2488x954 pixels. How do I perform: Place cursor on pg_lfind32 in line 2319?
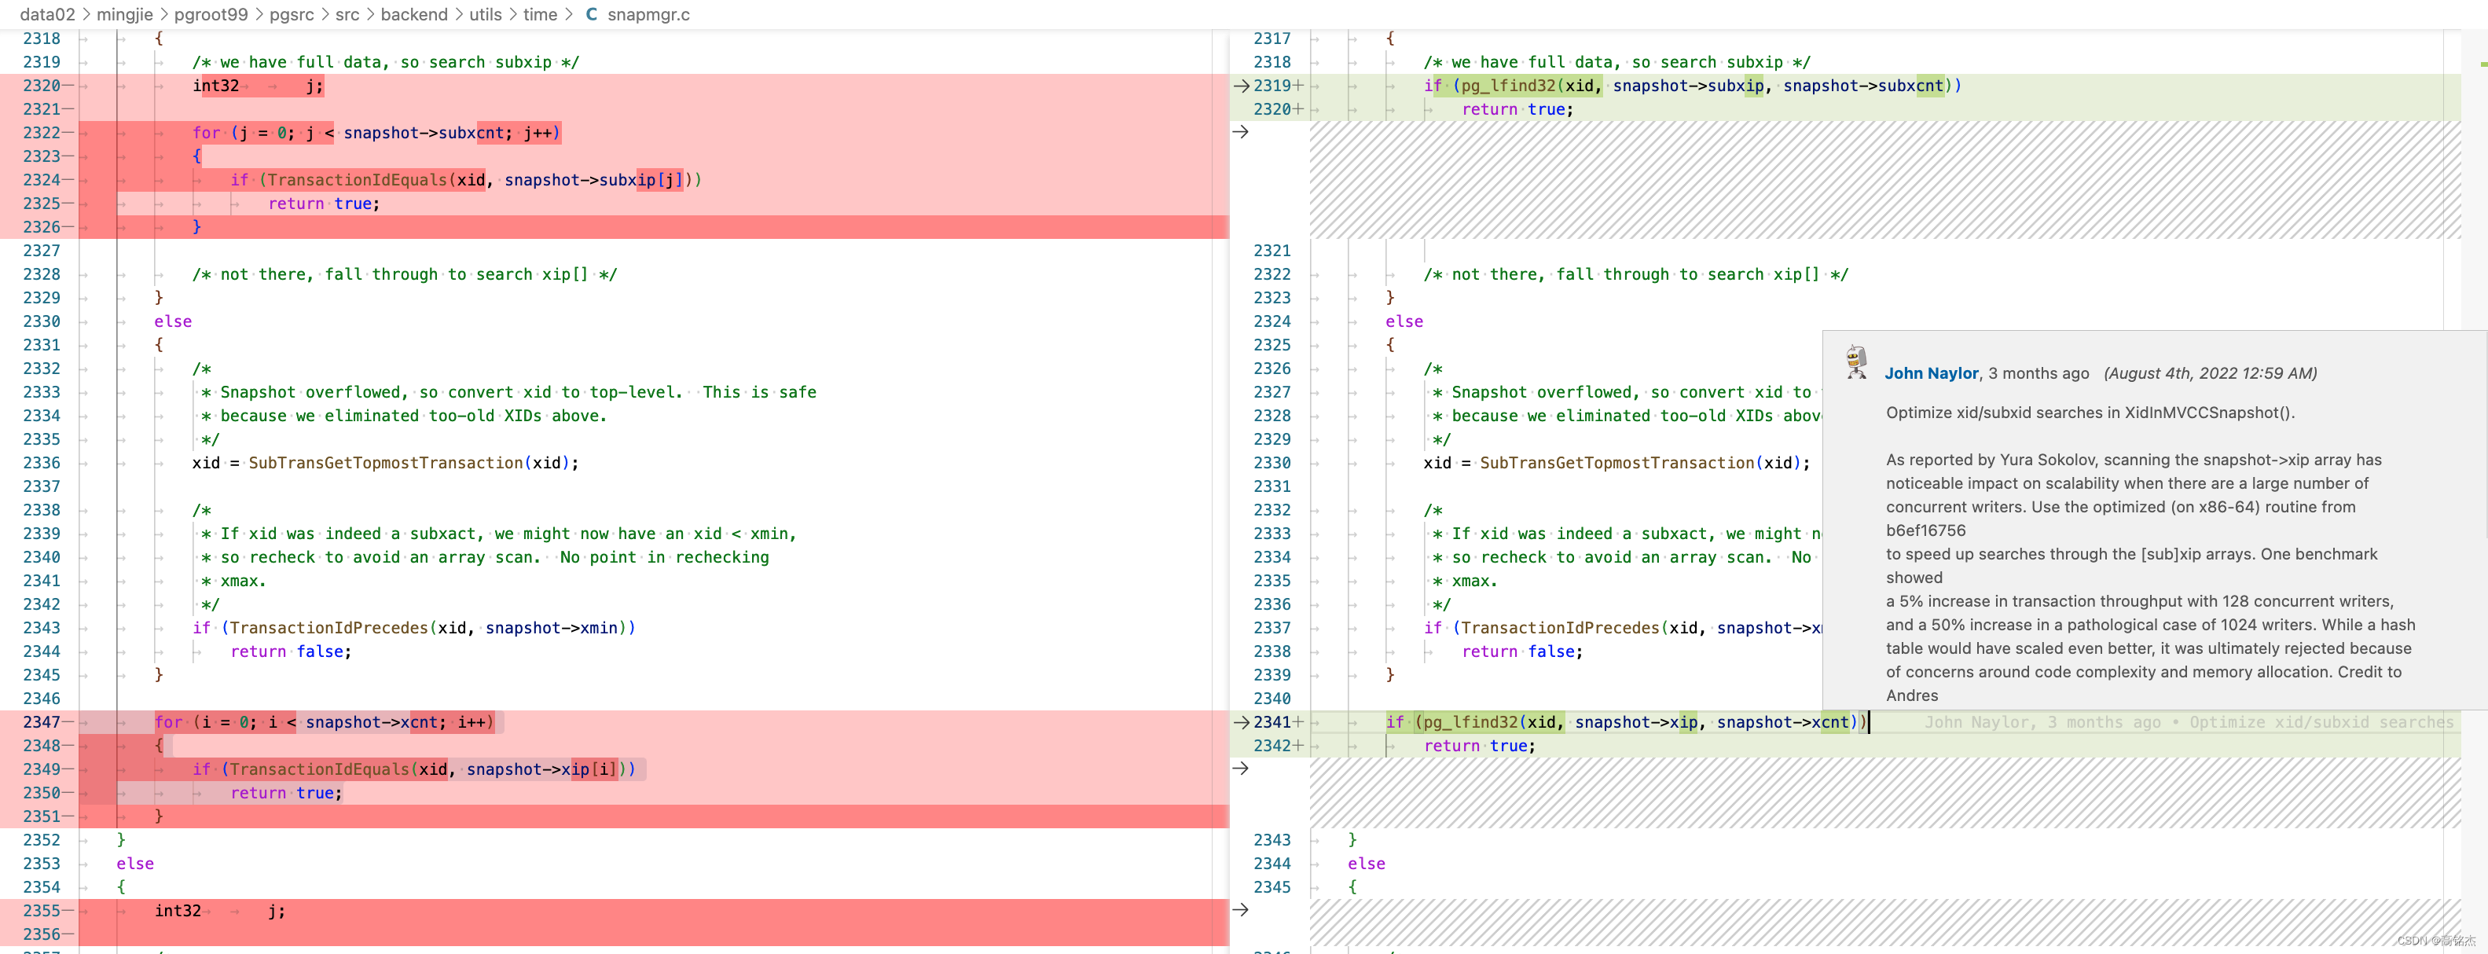click(1508, 86)
